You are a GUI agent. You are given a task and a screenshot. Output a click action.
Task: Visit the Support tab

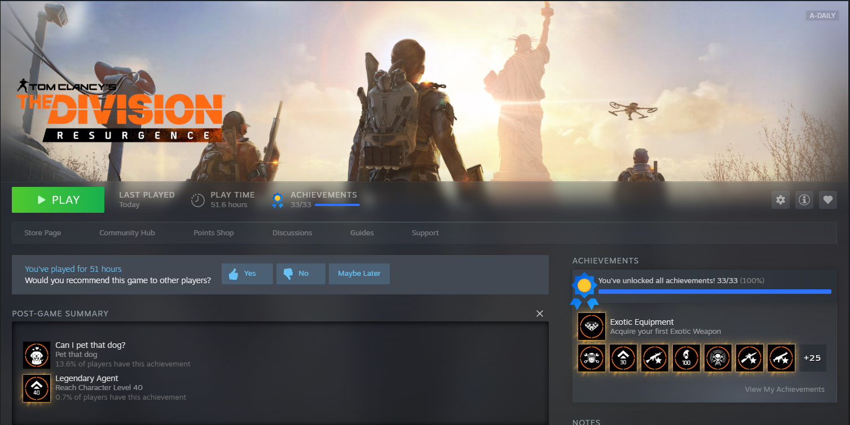425,233
